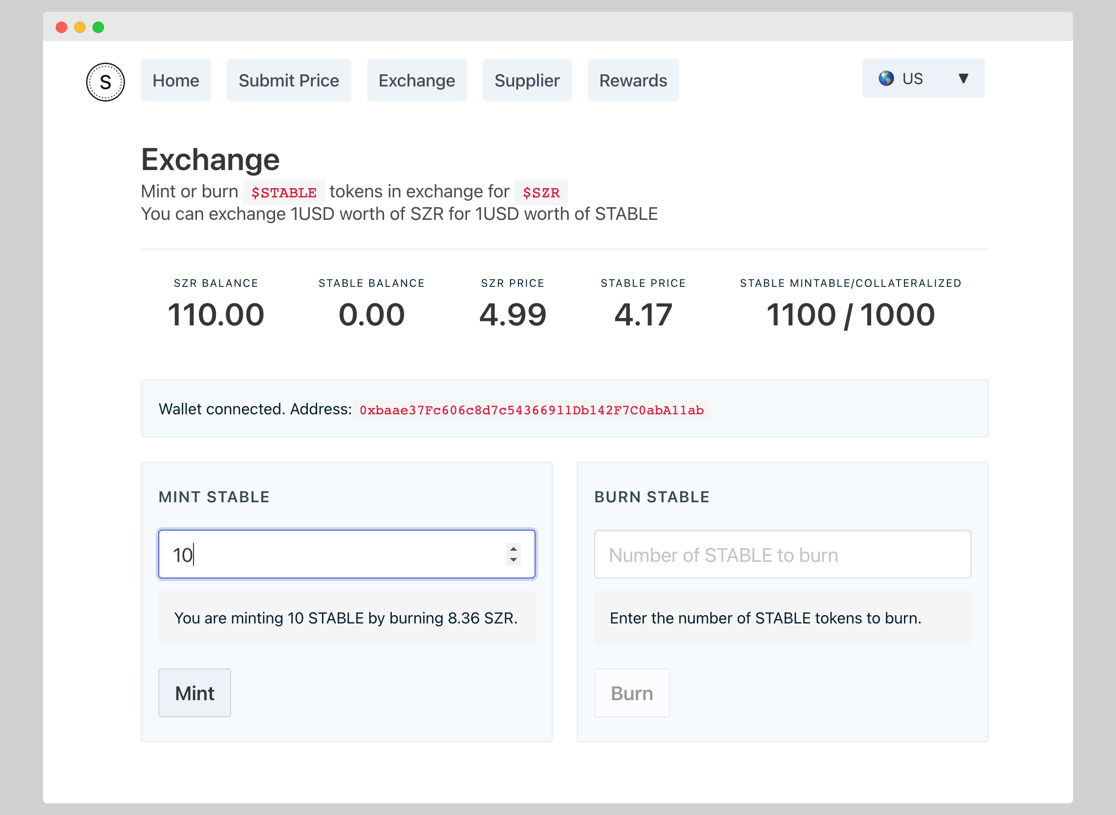The height and width of the screenshot is (815, 1116).
Task: Click the globe icon in language selector
Action: click(x=886, y=78)
